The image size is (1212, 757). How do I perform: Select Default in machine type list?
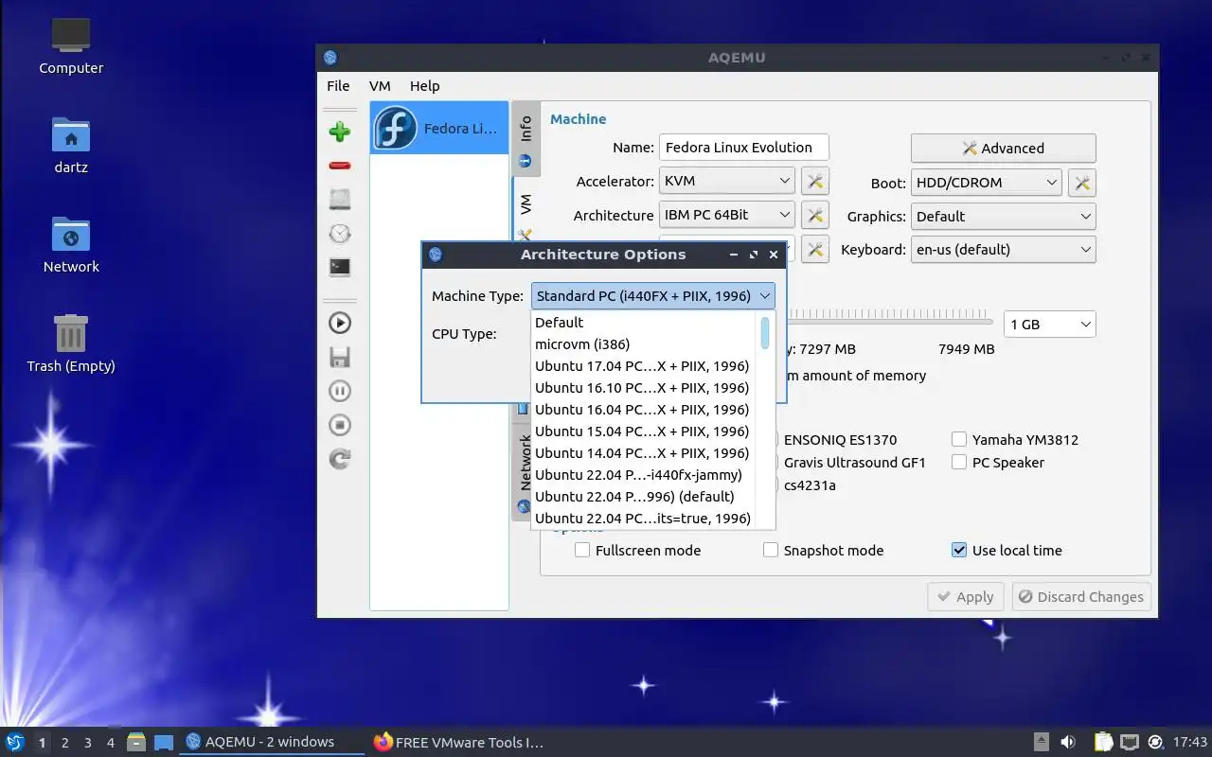645,323
